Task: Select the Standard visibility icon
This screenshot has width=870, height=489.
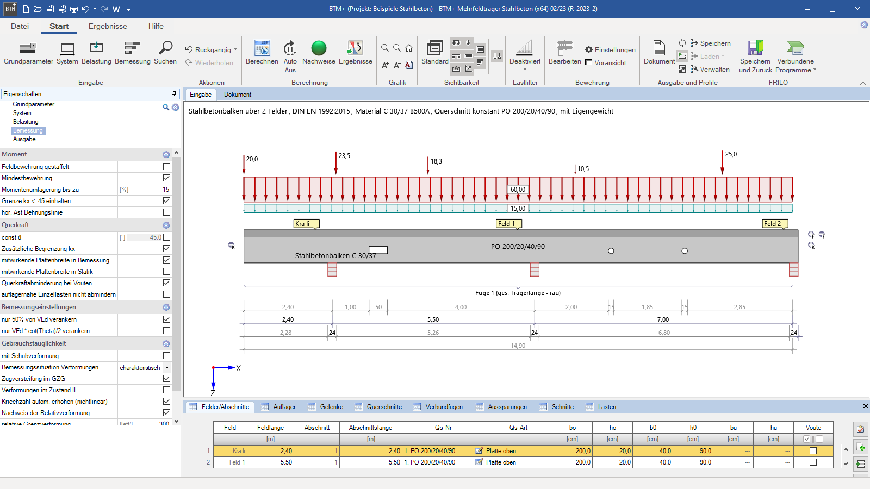Action: click(435, 53)
